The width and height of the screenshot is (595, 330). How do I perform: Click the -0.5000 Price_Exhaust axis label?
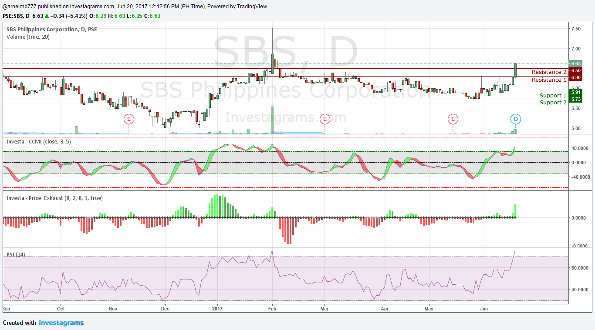coord(581,246)
